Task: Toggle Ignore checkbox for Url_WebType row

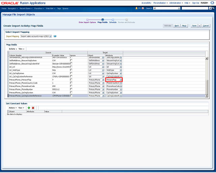Action: 71,70
